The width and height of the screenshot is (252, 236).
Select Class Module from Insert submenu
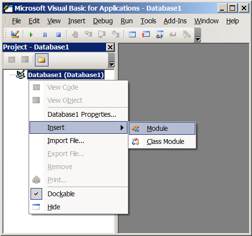[x=162, y=142]
